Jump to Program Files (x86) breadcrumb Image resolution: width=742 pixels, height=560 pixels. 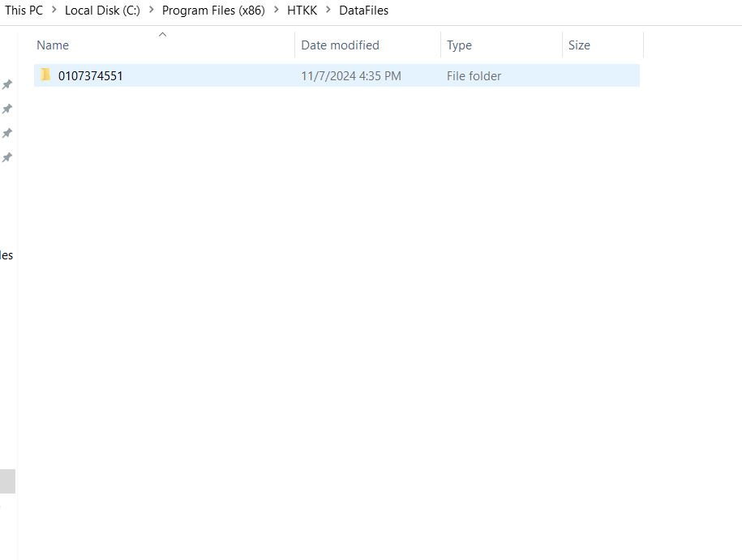[213, 11]
